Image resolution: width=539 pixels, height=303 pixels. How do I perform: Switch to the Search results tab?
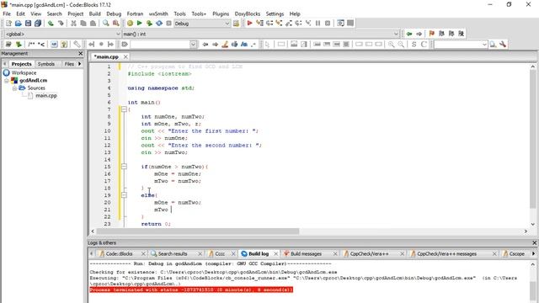pos(173,254)
